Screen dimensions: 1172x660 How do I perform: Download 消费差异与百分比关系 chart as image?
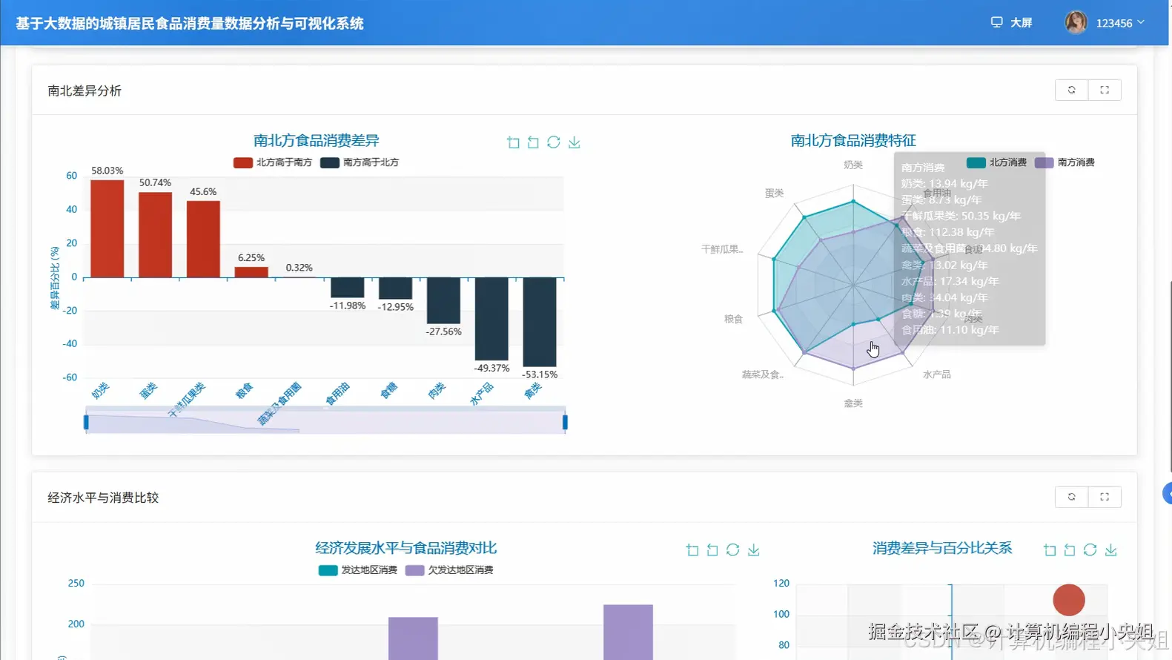[1111, 550]
